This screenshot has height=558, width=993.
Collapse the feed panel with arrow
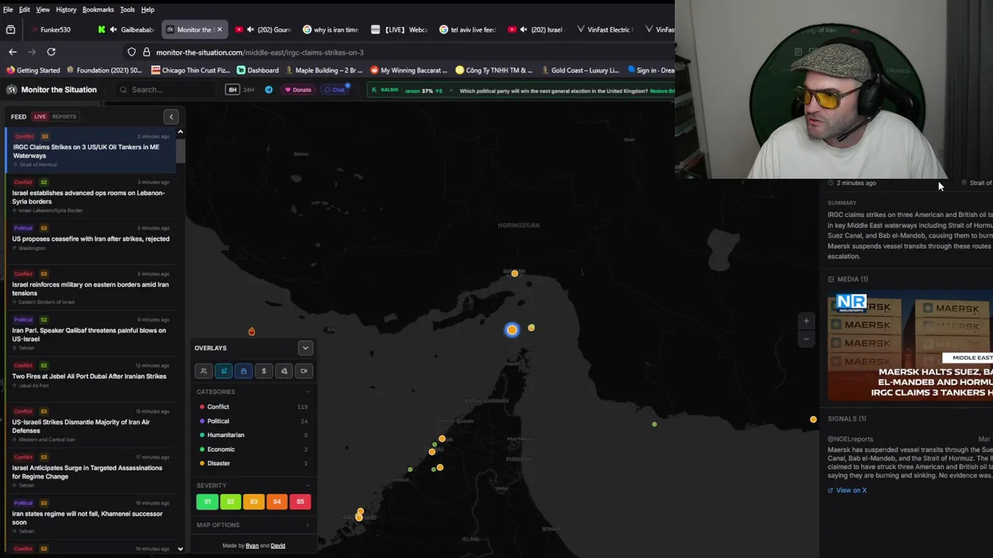[171, 117]
